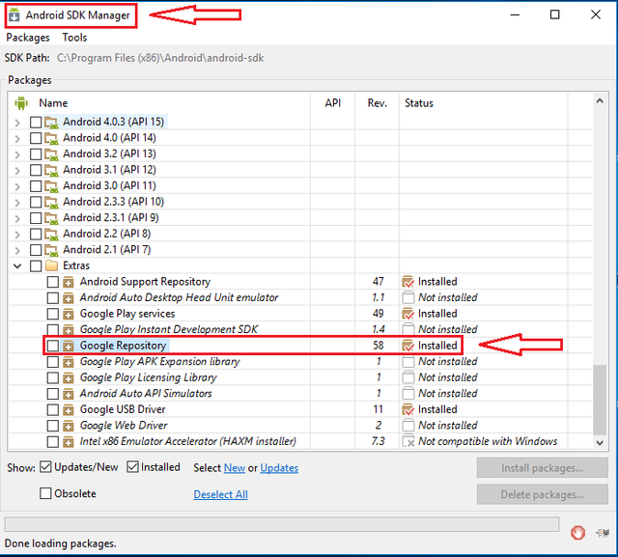Viewport: 618px width, 557px height.
Task: Click the Status column header
Action: pyautogui.click(x=419, y=103)
